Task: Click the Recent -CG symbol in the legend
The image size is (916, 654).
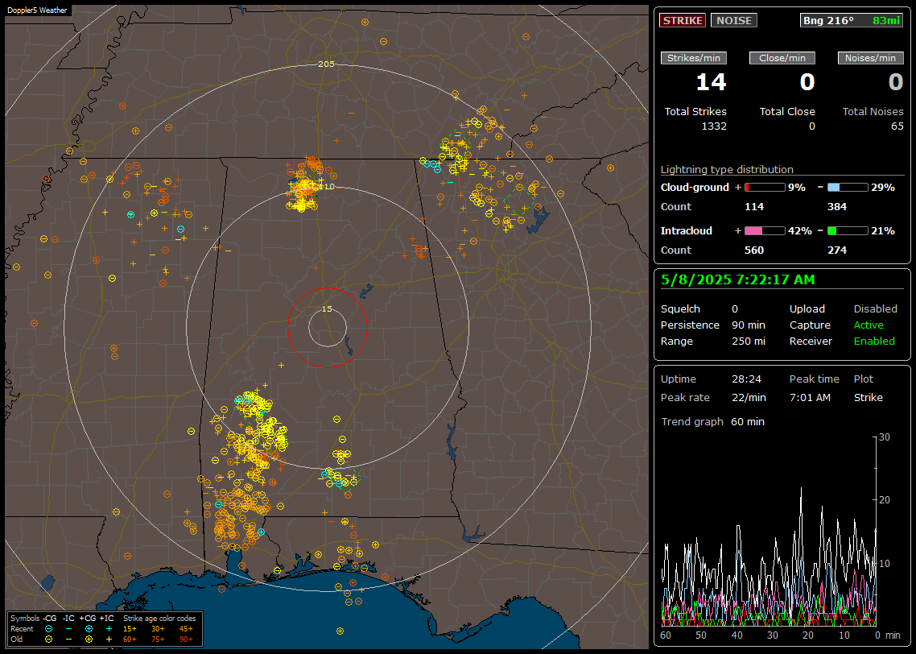Action: pyautogui.click(x=49, y=629)
